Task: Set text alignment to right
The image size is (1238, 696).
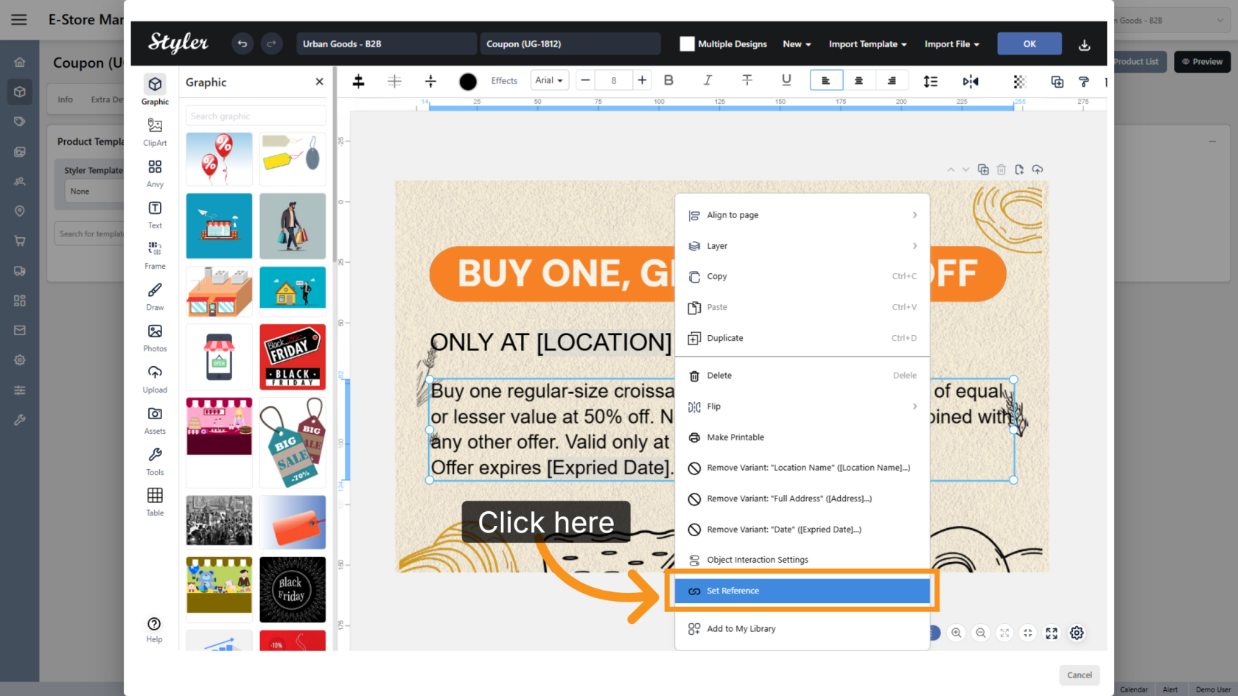Action: pyautogui.click(x=892, y=80)
